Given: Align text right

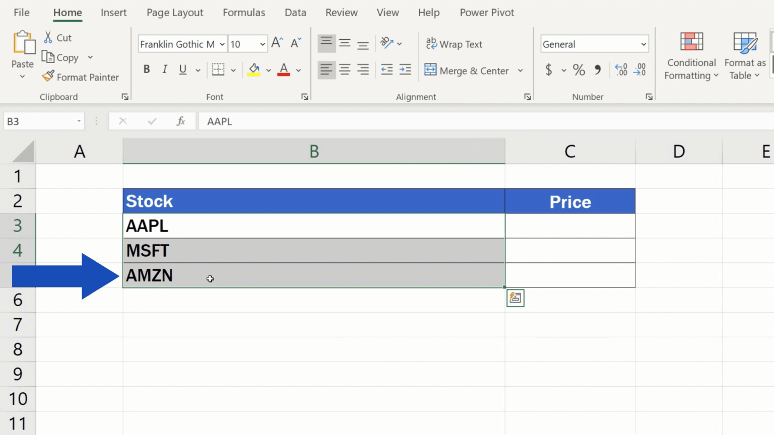Looking at the screenshot, I should click(363, 69).
